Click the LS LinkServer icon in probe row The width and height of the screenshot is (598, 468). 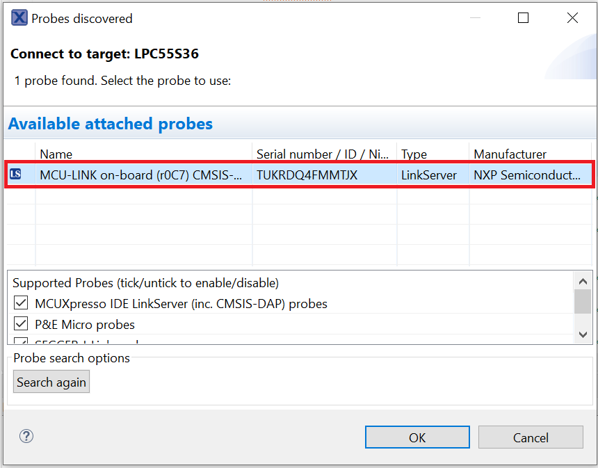tap(15, 175)
